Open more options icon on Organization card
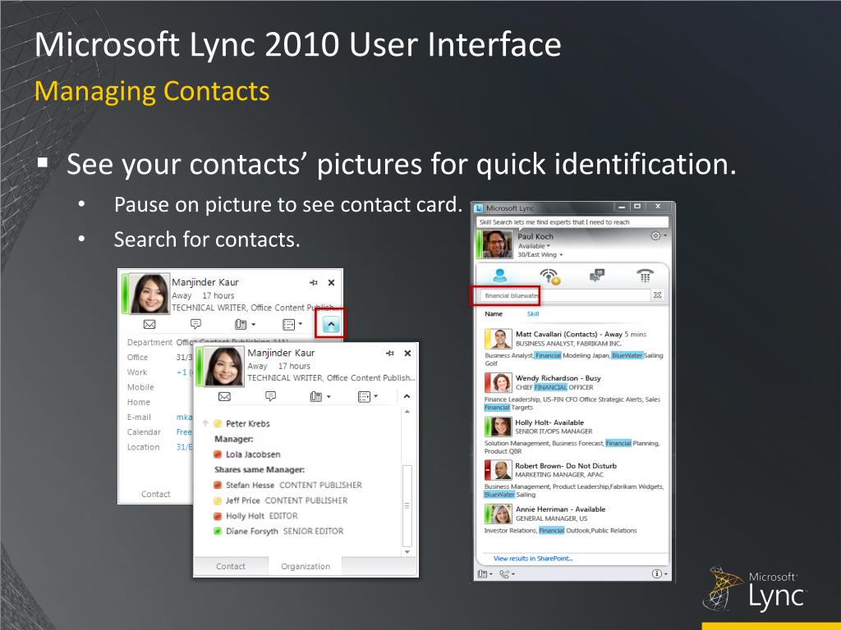 364,396
